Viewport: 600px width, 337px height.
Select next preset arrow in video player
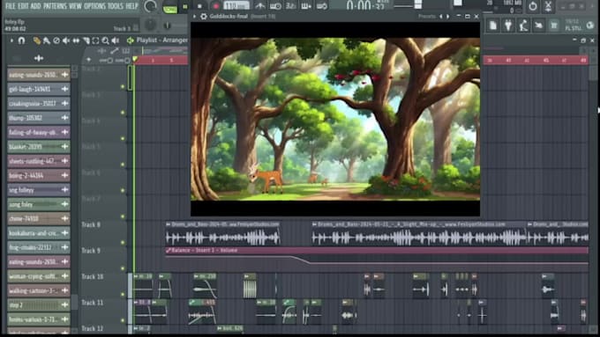point(447,17)
